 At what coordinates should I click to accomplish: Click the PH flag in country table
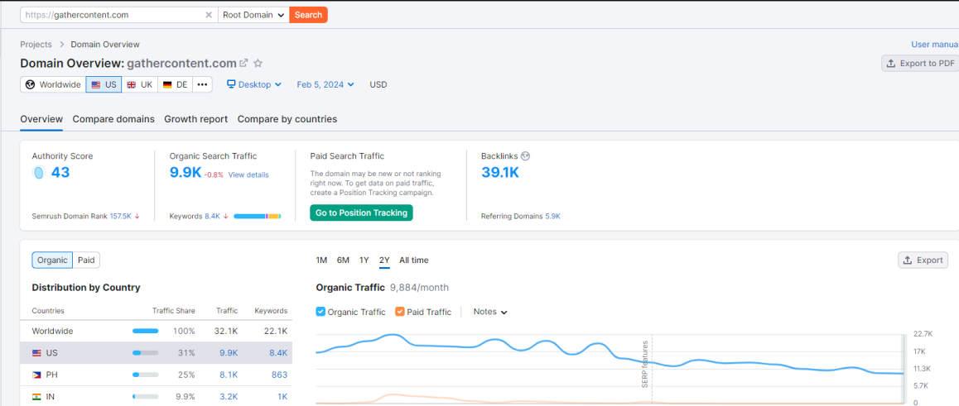36,375
